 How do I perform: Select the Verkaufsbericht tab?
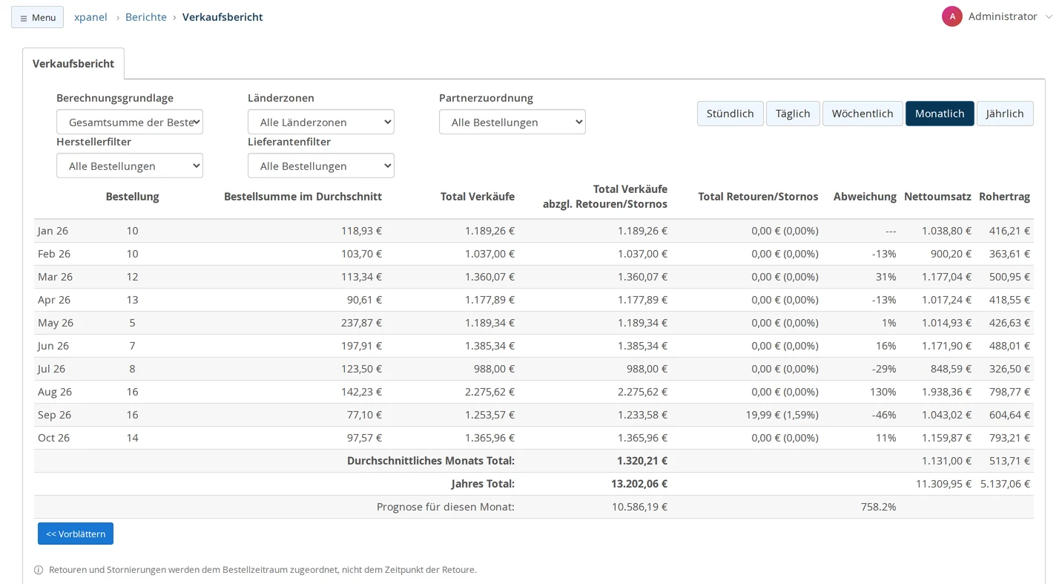pyautogui.click(x=73, y=64)
